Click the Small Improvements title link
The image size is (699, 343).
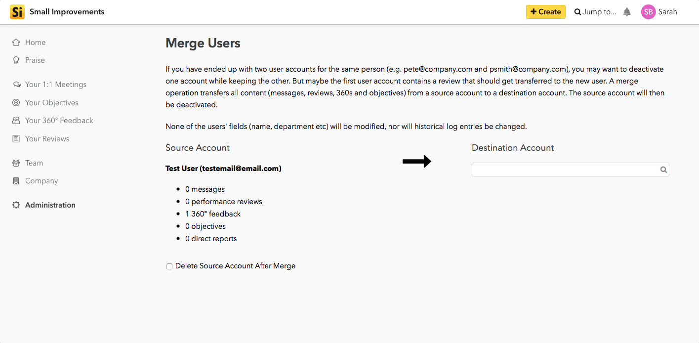[67, 12]
